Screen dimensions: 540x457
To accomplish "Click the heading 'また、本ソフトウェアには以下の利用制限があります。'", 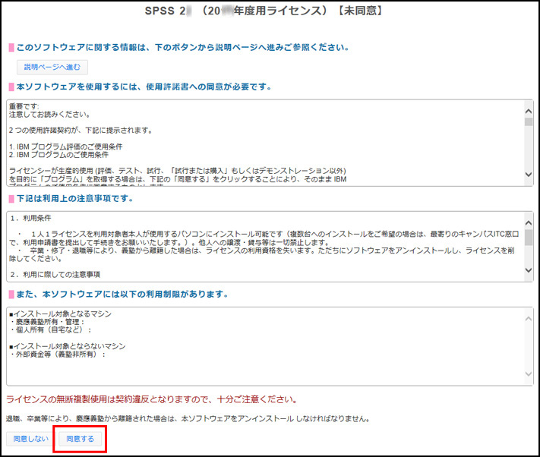I will point(122,295).
